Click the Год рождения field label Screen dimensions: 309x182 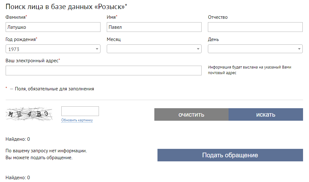tap(21, 39)
